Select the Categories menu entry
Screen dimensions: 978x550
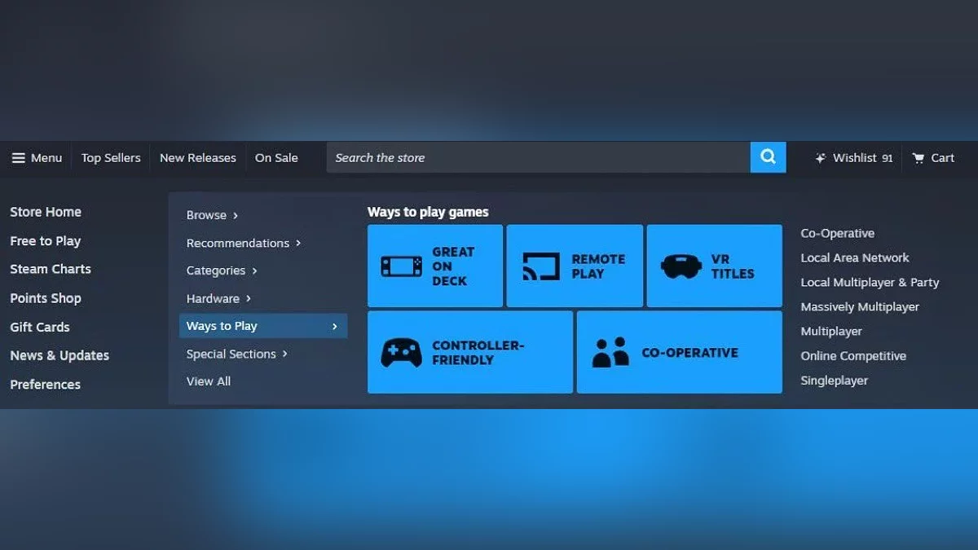coord(216,271)
